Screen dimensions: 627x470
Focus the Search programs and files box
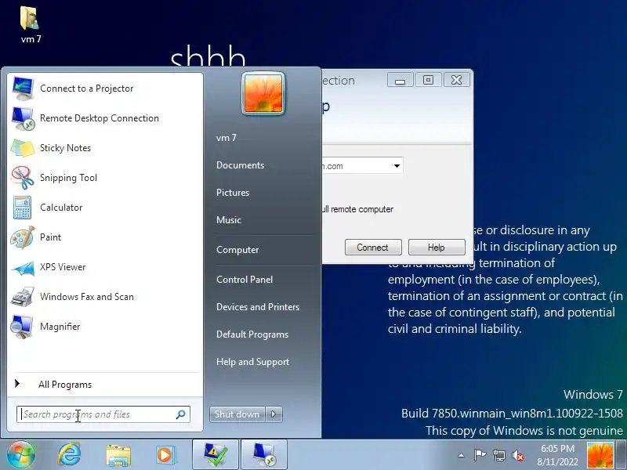tap(103, 414)
